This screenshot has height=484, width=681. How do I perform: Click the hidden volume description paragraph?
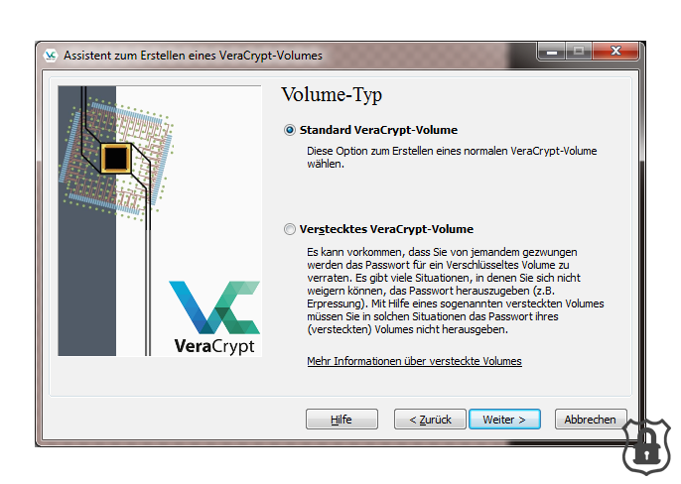pos(455,291)
